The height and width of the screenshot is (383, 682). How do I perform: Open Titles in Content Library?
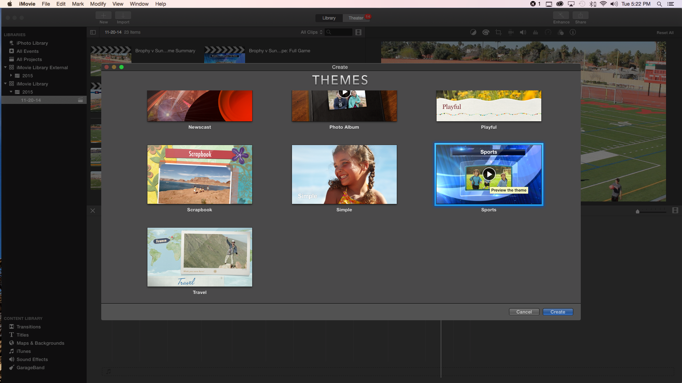coord(22,335)
